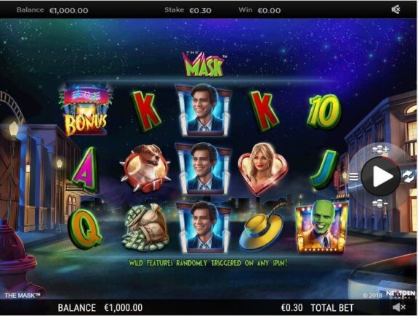Click The Mask logo above the reels
Screen dimensions: 418x316
click(x=204, y=64)
